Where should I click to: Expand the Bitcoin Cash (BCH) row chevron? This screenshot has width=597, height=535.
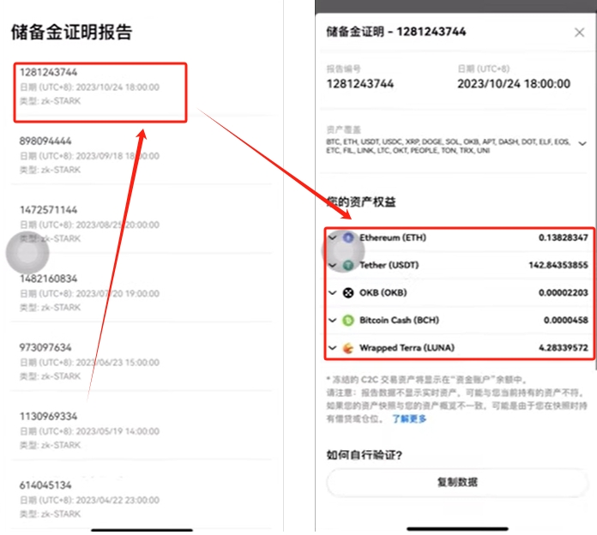click(333, 321)
